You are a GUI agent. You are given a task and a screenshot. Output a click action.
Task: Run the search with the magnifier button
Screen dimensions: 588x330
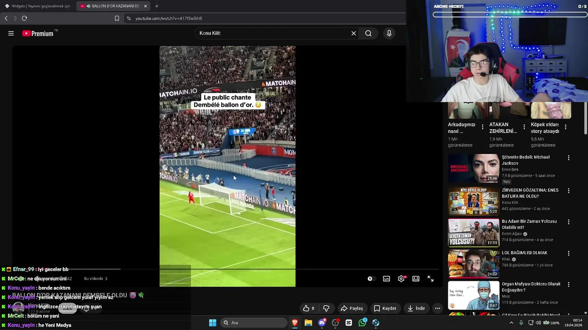click(x=368, y=33)
